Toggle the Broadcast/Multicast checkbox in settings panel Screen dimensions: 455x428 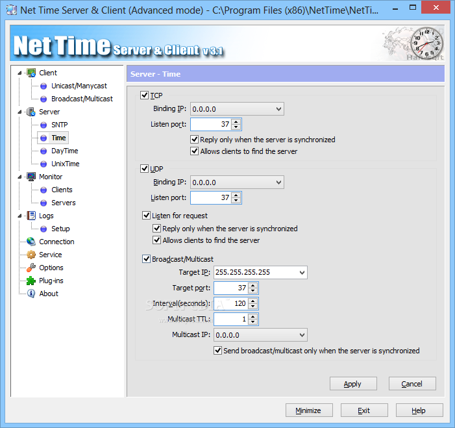coord(146,258)
